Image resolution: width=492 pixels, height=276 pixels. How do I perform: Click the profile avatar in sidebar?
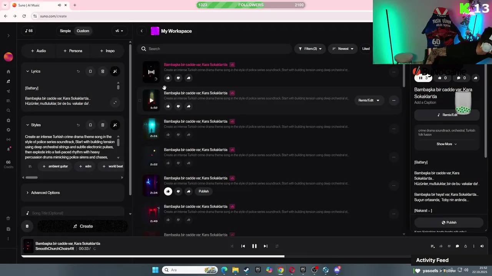tap(8, 57)
